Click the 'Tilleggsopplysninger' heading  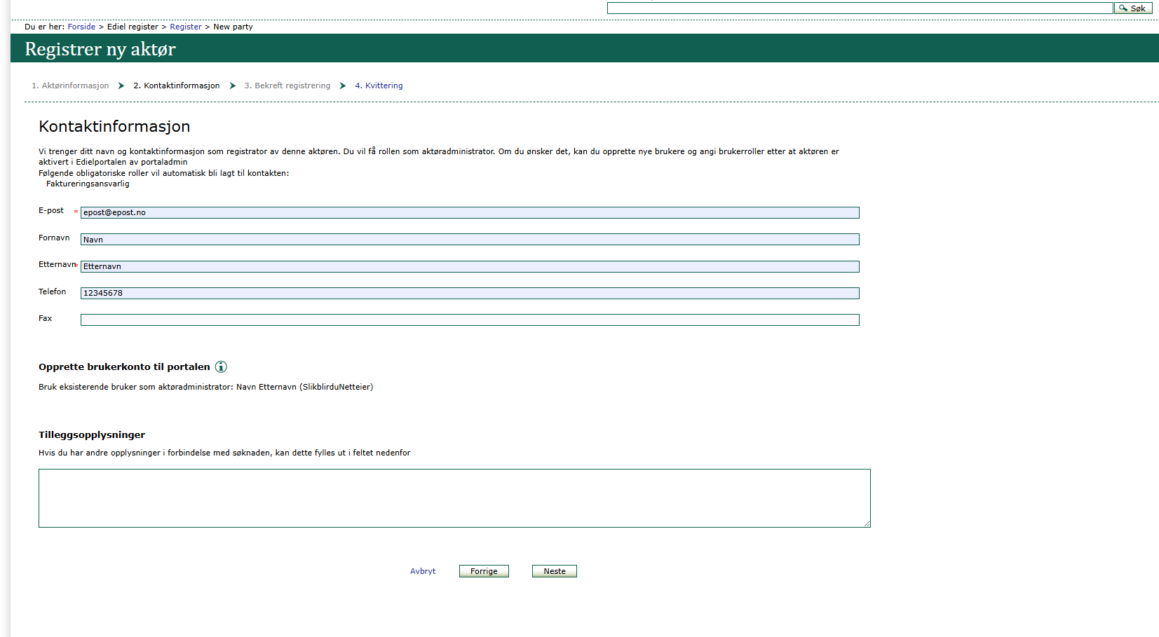tap(92, 434)
